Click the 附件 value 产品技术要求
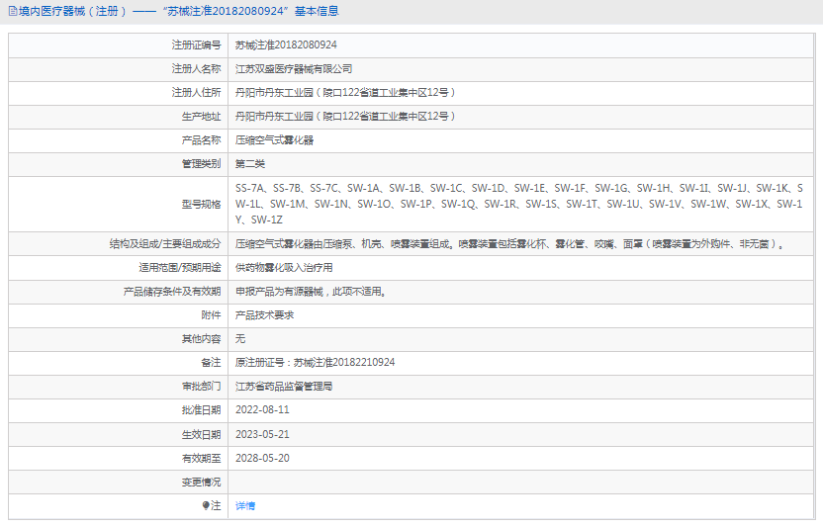The width and height of the screenshot is (823, 528). (x=264, y=314)
